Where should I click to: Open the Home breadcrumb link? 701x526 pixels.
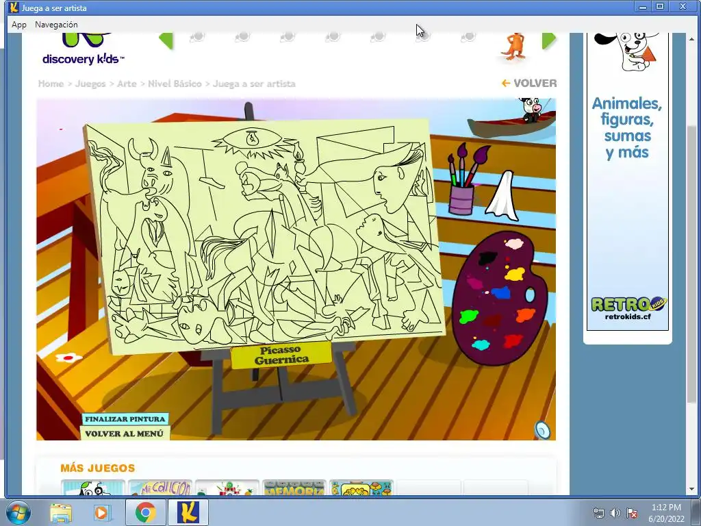click(x=51, y=84)
